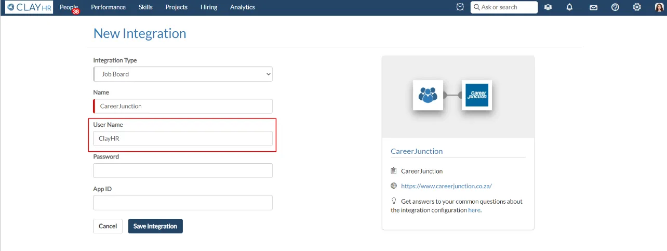Click the ClayHR logo
This screenshot has width=667, height=251.
[29, 7]
